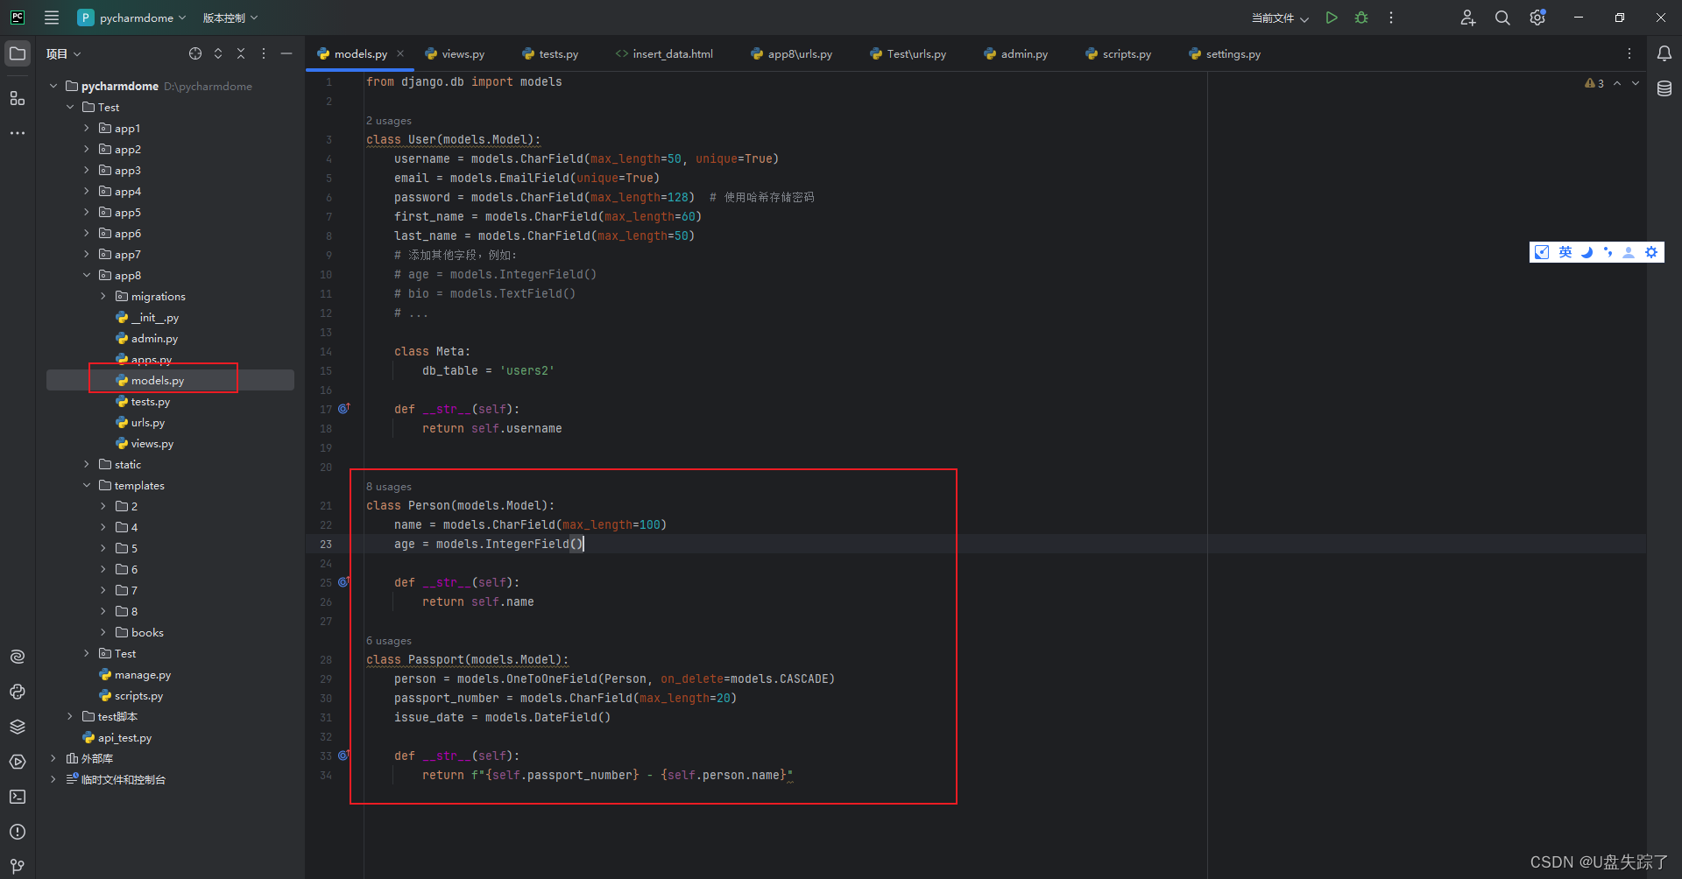
Task: Place cursor on line 29 OneToOneField code
Action: 614,679
